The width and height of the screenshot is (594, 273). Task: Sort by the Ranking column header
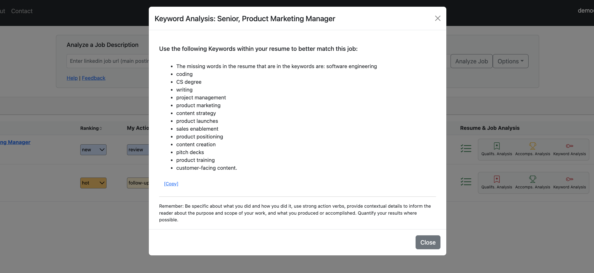click(x=91, y=128)
